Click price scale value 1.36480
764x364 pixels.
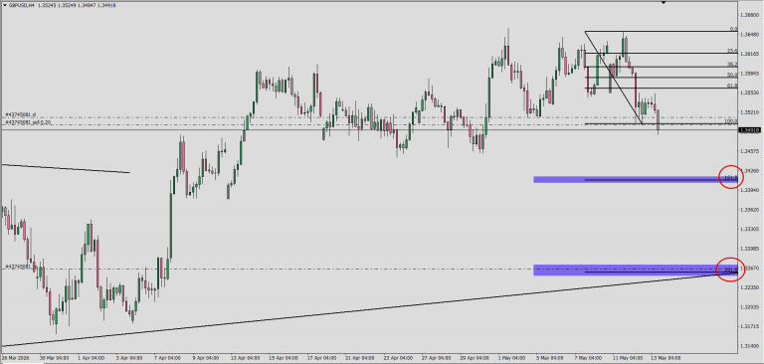pyautogui.click(x=750, y=35)
